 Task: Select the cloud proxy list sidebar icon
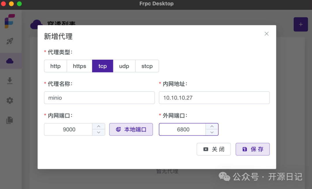click(10, 61)
